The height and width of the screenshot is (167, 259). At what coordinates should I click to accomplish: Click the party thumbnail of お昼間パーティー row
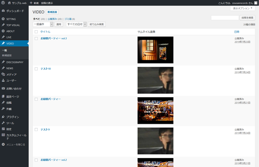click(155, 111)
